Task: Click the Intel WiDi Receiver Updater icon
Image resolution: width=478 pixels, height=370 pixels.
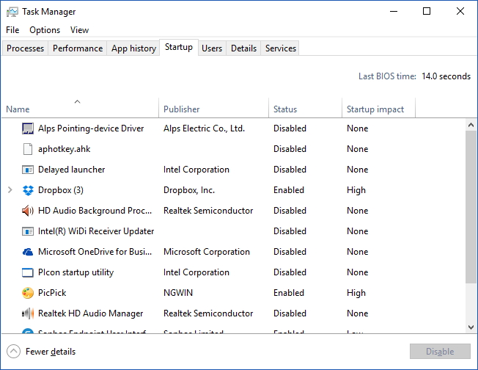Action: tap(28, 231)
